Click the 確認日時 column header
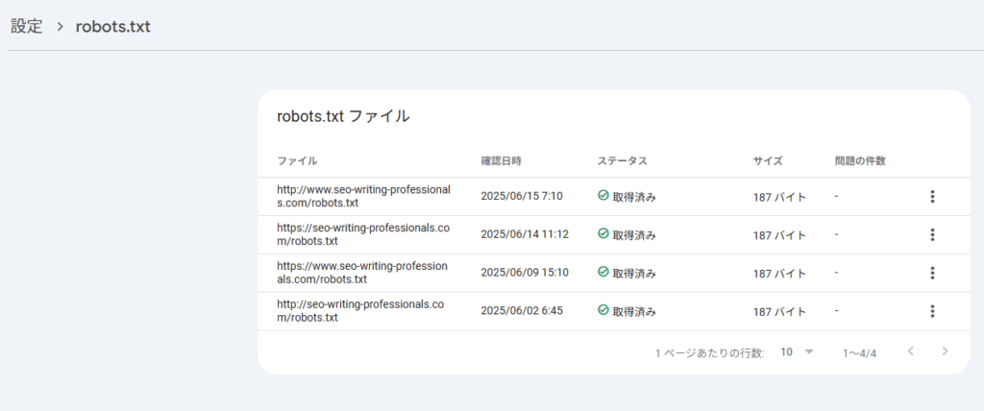The height and width of the screenshot is (411, 984). click(502, 160)
